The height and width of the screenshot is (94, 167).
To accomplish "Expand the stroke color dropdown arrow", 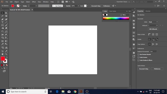I will point(20,6).
